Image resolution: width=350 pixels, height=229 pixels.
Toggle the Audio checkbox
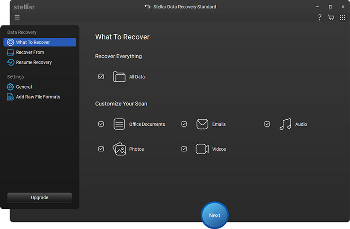[267, 124]
